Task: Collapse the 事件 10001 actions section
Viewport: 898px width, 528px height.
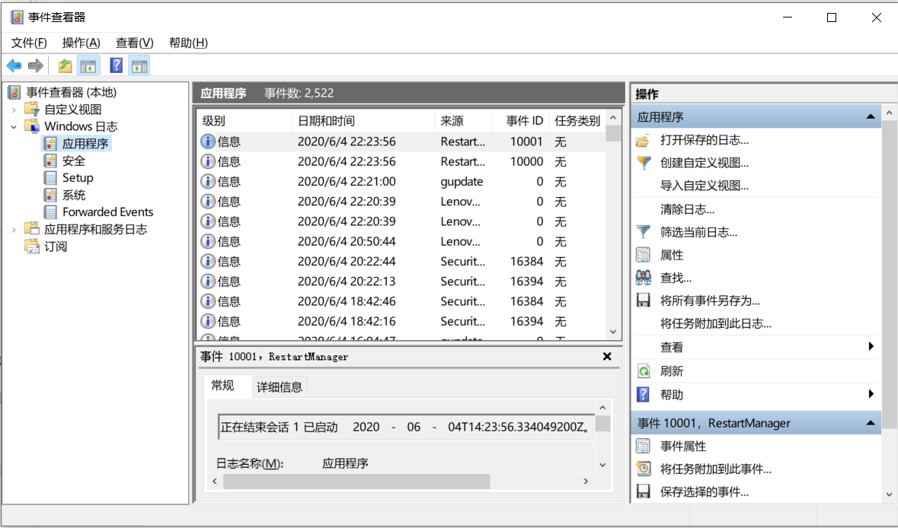Action: (x=871, y=423)
